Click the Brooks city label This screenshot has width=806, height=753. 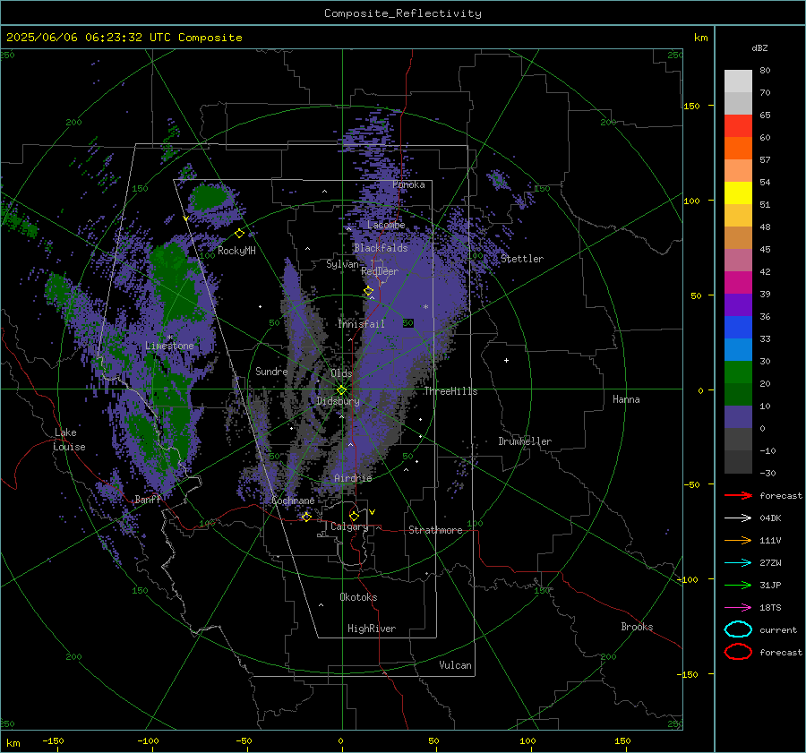[637, 627]
